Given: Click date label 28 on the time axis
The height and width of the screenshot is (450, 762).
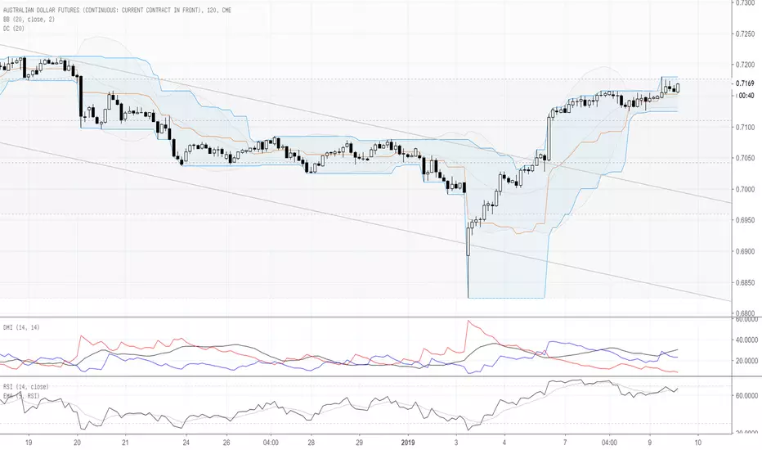Looking at the screenshot, I should pos(311,443).
